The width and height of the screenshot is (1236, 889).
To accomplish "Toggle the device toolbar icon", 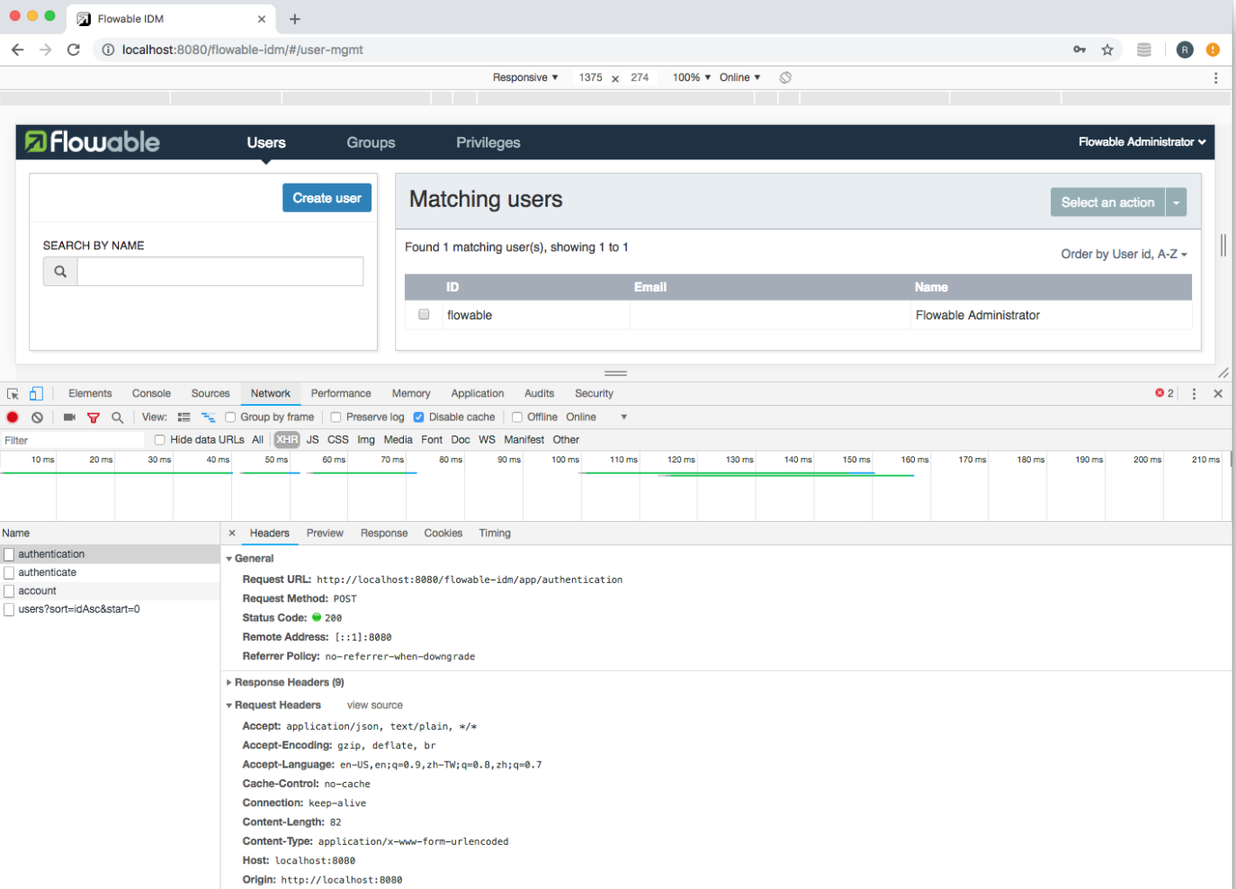I will pos(36,393).
